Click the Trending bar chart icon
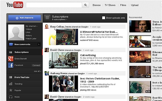 [11, 84]
